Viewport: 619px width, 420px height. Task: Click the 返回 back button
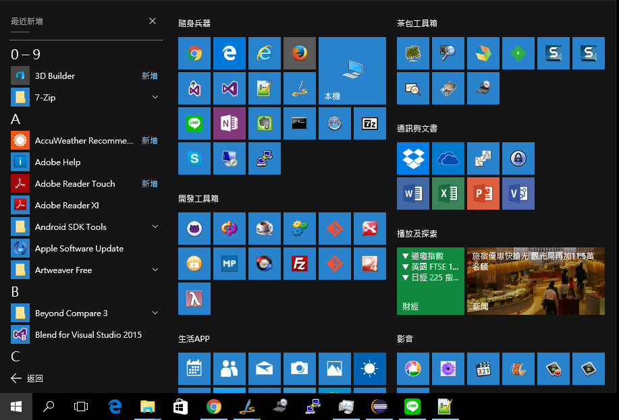[x=27, y=379]
